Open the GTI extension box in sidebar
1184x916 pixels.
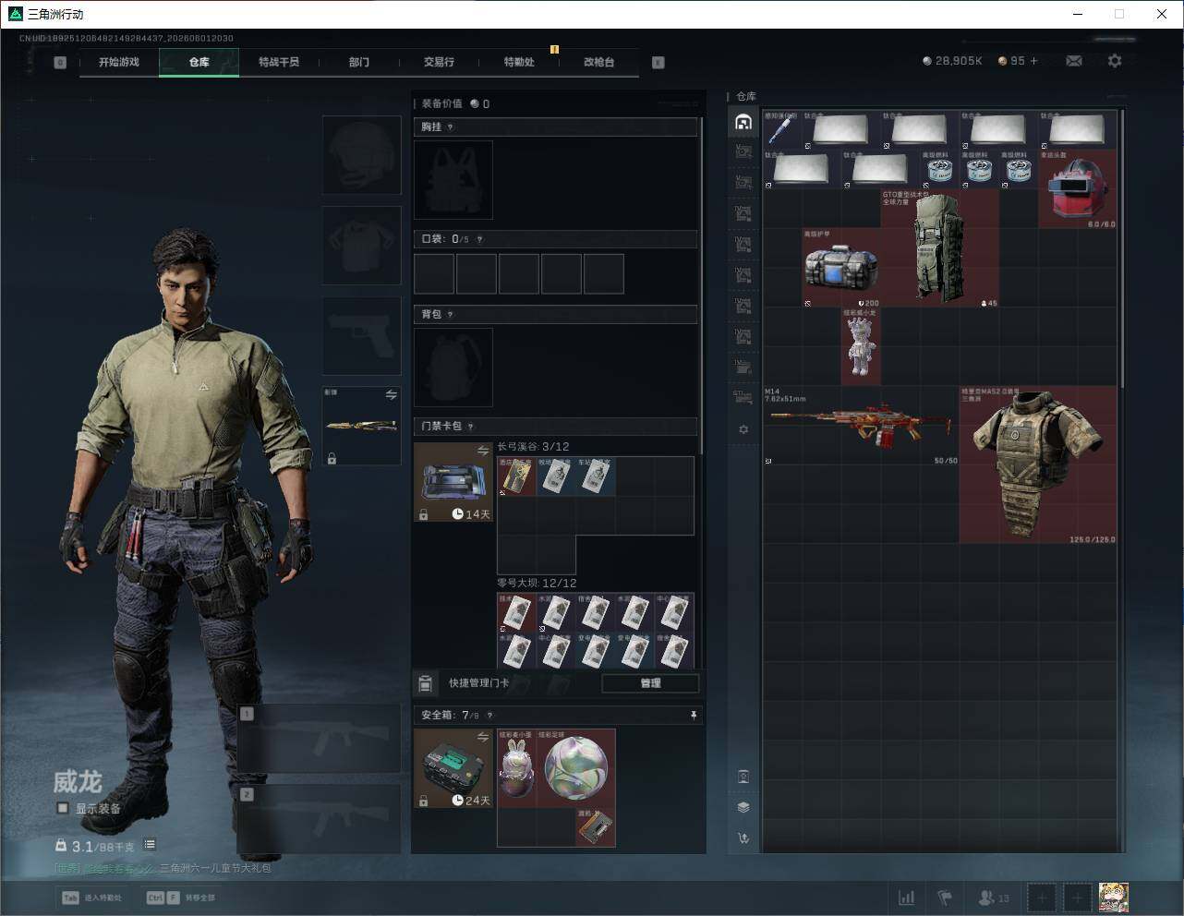[x=743, y=398]
